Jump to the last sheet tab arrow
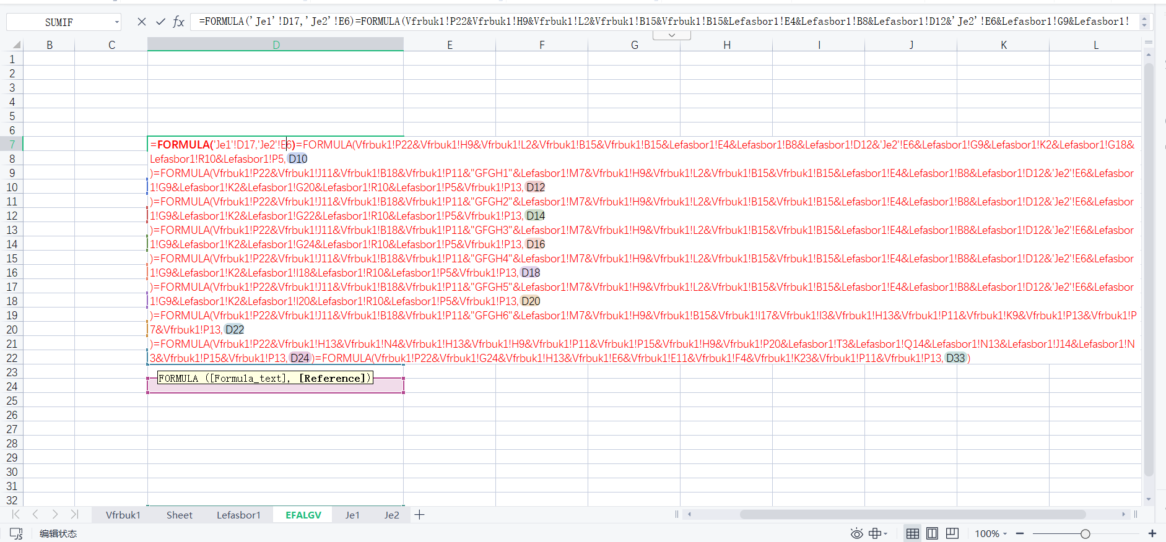The width and height of the screenshot is (1166, 542). click(74, 514)
